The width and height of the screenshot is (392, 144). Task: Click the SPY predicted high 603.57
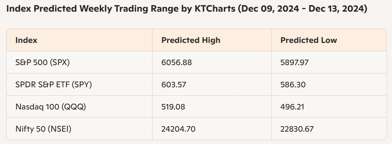174,84
